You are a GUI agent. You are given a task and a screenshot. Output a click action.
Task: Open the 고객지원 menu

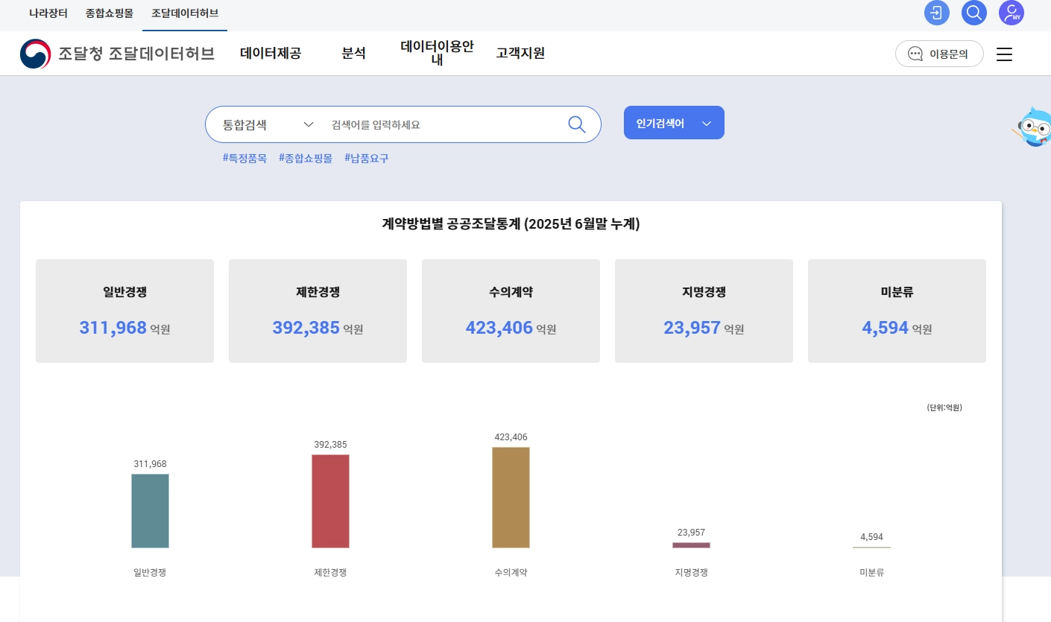pyautogui.click(x=520, y=53)
